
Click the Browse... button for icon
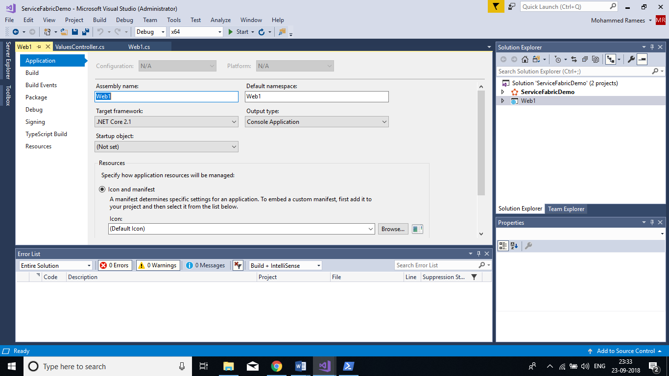click(x=393, y=229)
